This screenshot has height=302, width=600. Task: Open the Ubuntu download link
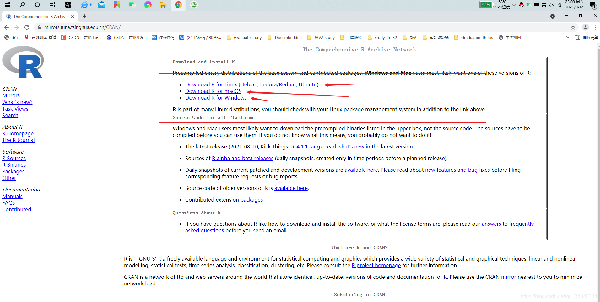308,84
